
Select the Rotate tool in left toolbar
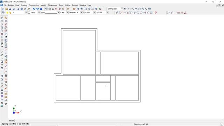[x=6, y=37]
